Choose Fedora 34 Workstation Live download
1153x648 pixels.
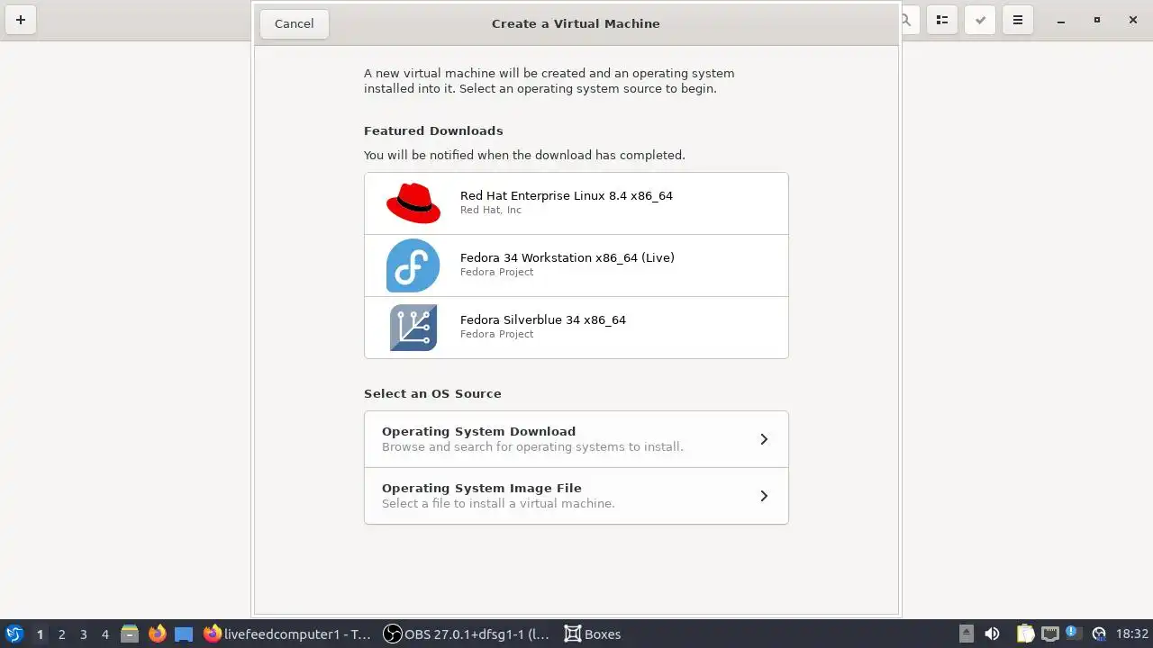point(576,265)
